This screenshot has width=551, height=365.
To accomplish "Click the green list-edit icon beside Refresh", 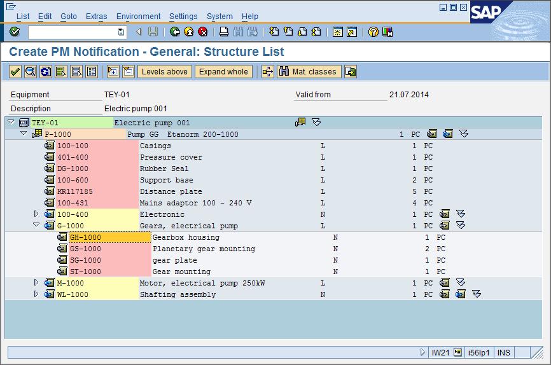I will pos(61,72).
